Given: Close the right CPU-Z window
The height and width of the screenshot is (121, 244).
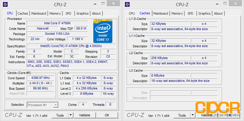Looking at the screenshot, I should pyautogui.click(x=235, y=3).
